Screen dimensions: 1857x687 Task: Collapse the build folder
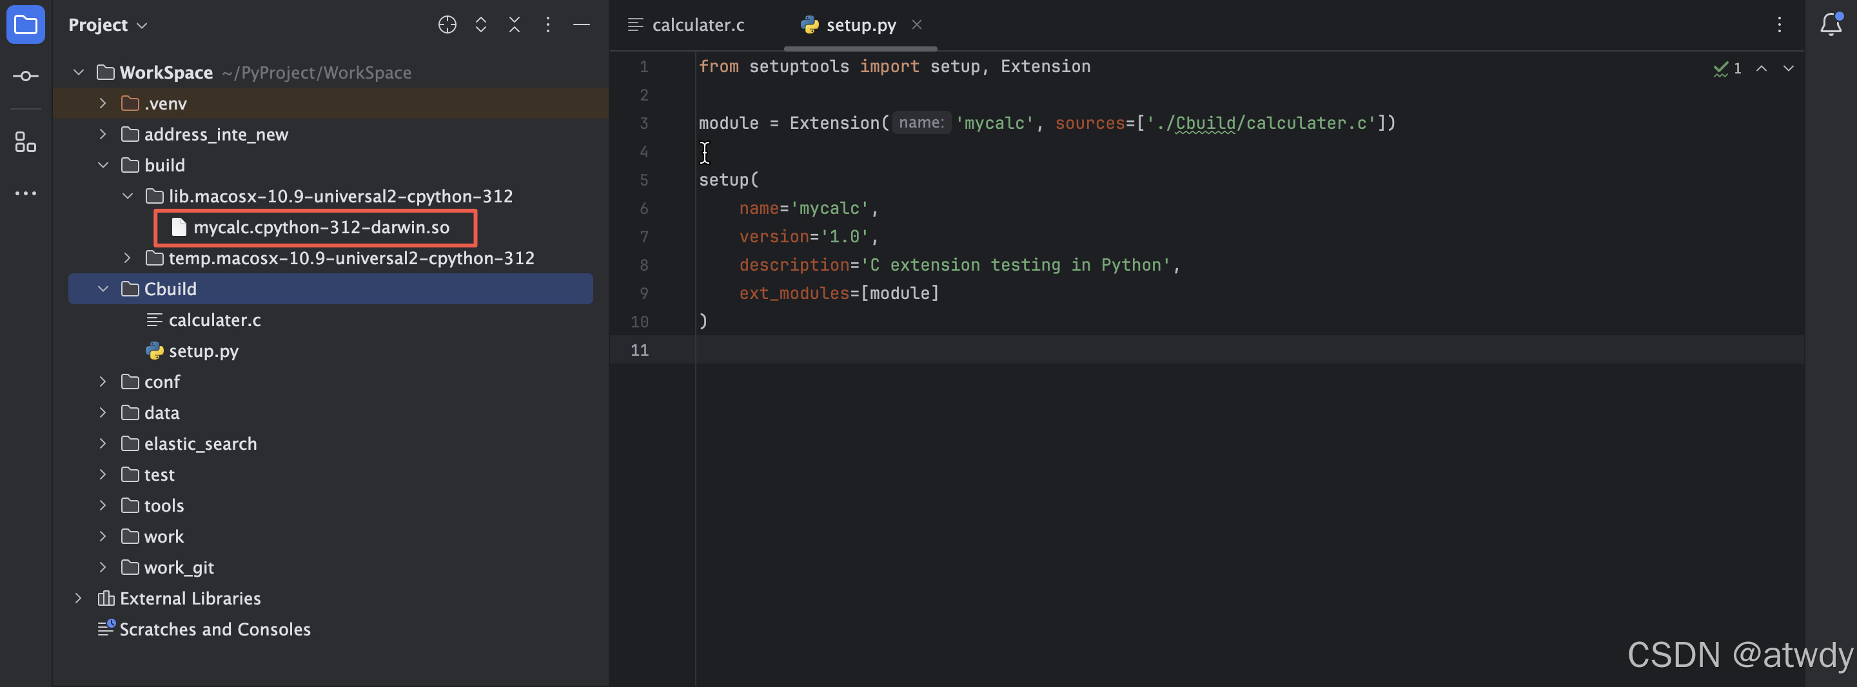pyautogui.click(x=103, y=165)
